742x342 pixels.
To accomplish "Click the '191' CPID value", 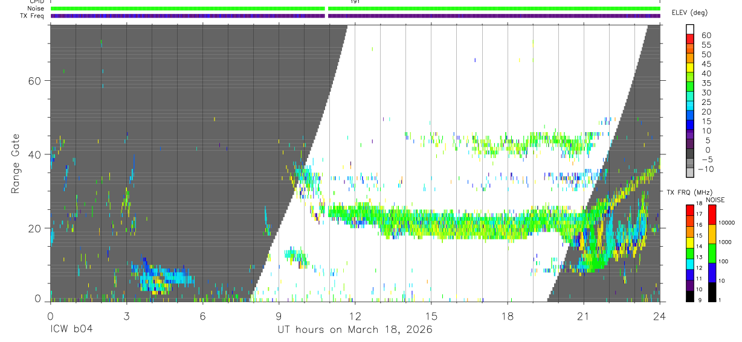I will pos(355,2).
